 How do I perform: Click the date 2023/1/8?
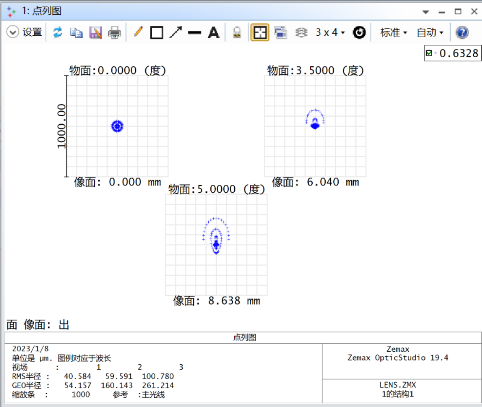30,349
